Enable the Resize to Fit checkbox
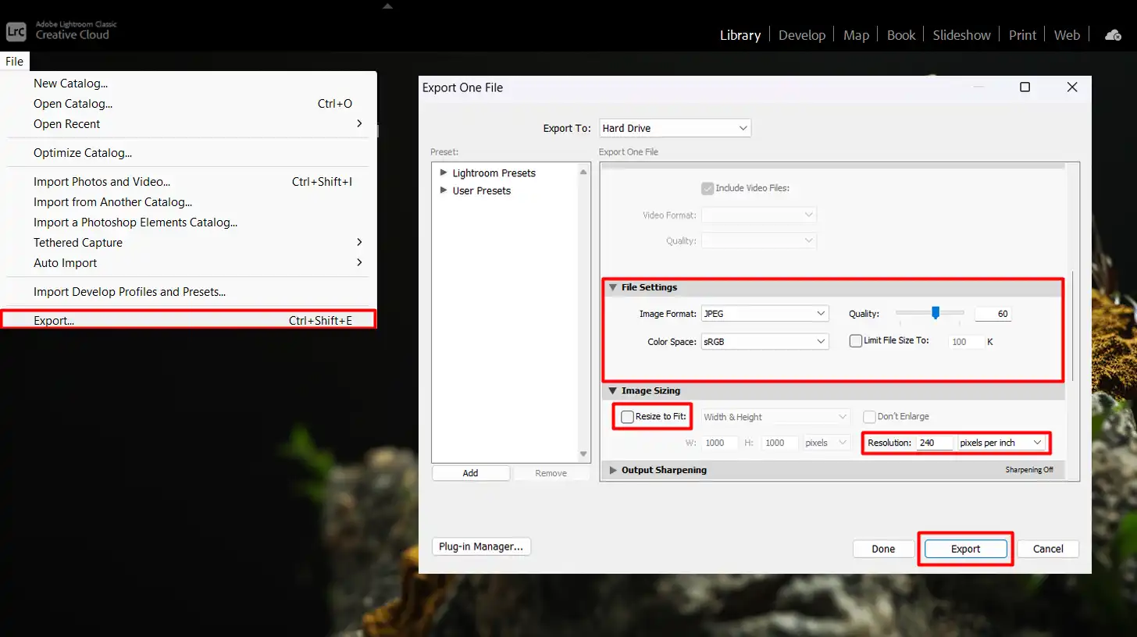Image resolution: width=1137 pixels, height=637 pixels. (627, 417)
